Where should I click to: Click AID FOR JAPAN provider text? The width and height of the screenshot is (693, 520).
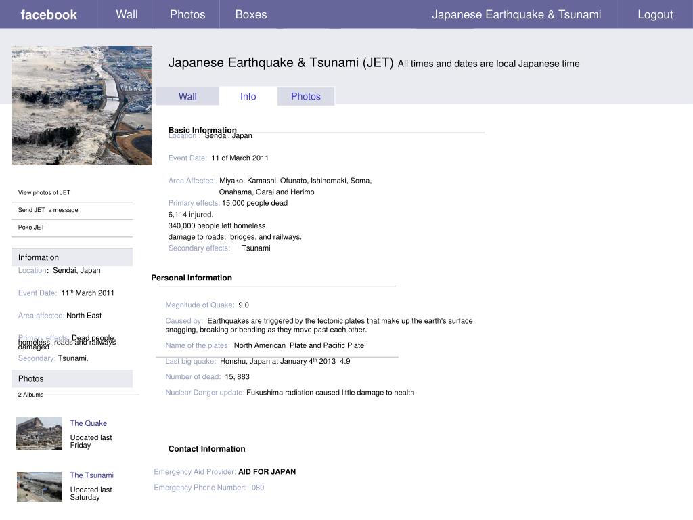pyautogui.click(x=267, y=471)
